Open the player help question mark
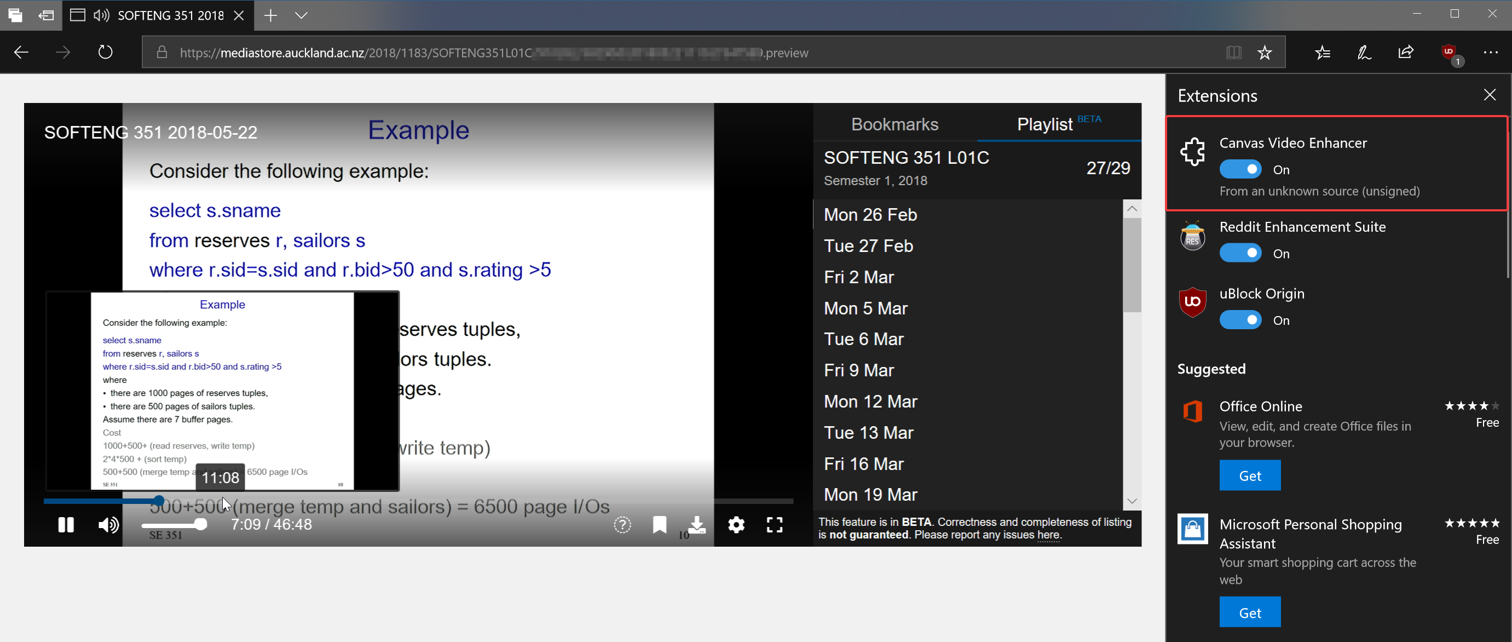The height and width of the screenshot is (642, 1512). click(622, 525)
